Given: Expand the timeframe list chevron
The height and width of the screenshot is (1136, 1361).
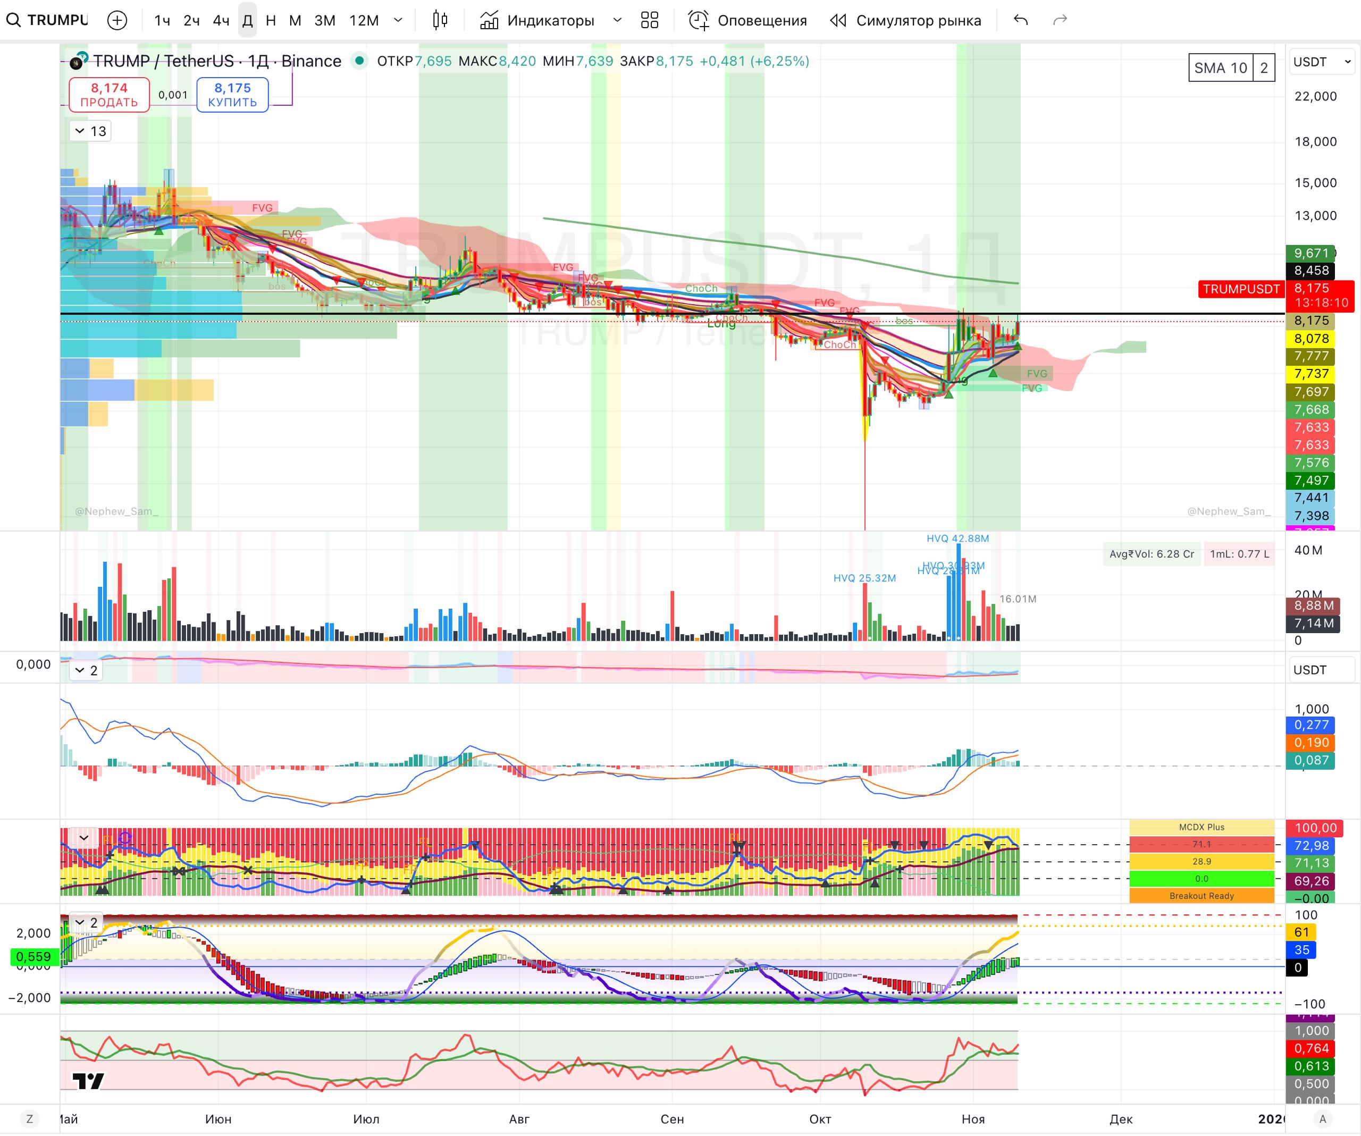Looking at the screenshot, I should point(398,20).
